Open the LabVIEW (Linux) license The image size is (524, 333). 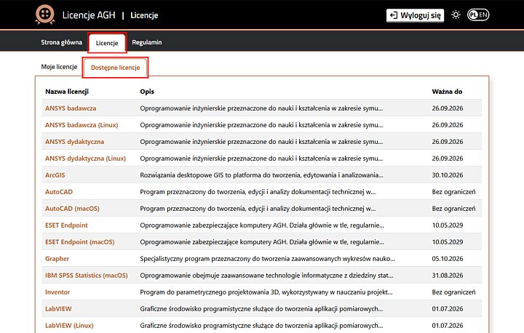[x=69, y=325]
